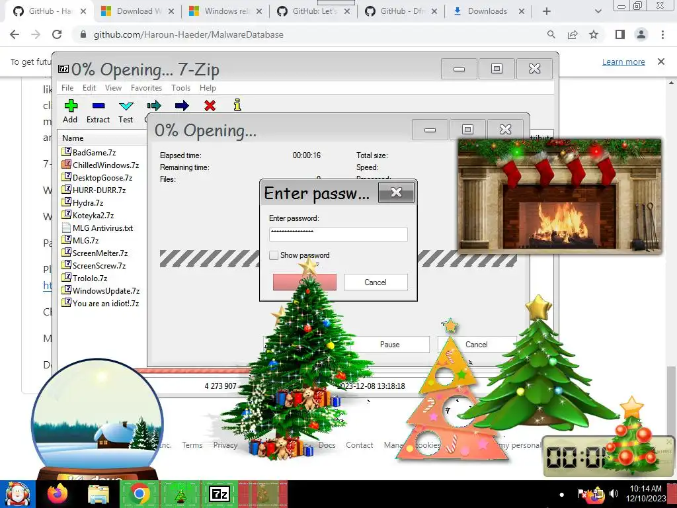The width and height of the screenshot is (677, 508).
Task: Close the Enter password dialog
Action: [x=396, y=192]
